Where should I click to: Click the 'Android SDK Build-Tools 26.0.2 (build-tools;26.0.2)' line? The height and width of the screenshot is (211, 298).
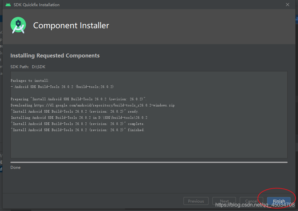click(x=62, y=87)
